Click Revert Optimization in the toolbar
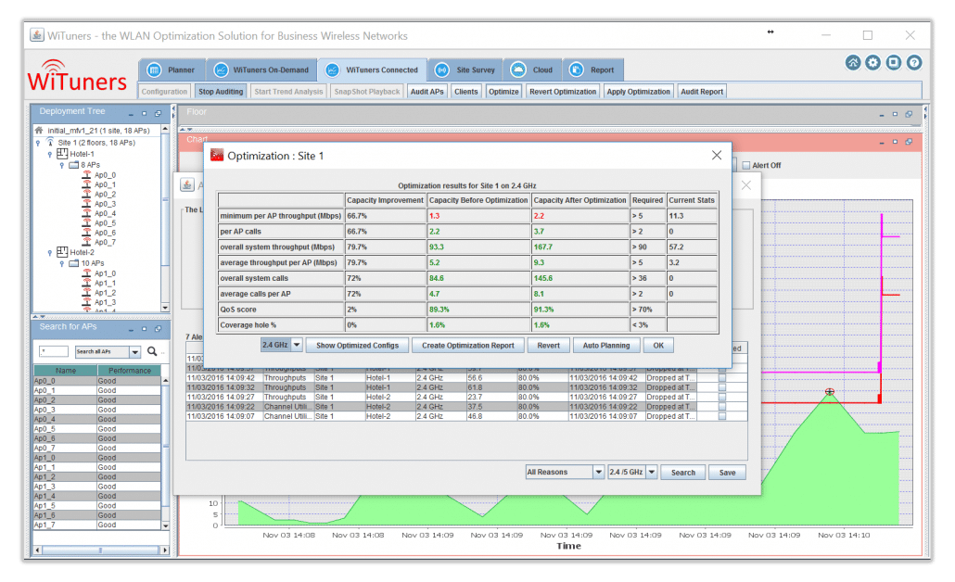955x582 pixels. pyautogui.click(x=563, y=92)
